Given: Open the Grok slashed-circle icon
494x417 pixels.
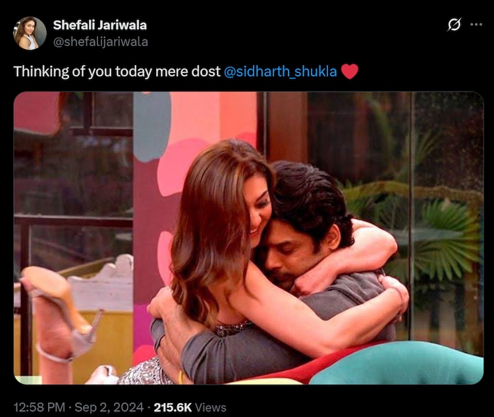Looking at the screenshot, I should [x=454, y=24].
